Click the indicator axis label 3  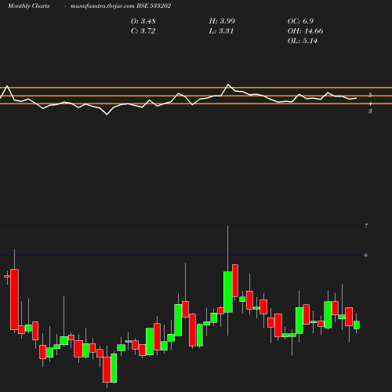point(370,111)
